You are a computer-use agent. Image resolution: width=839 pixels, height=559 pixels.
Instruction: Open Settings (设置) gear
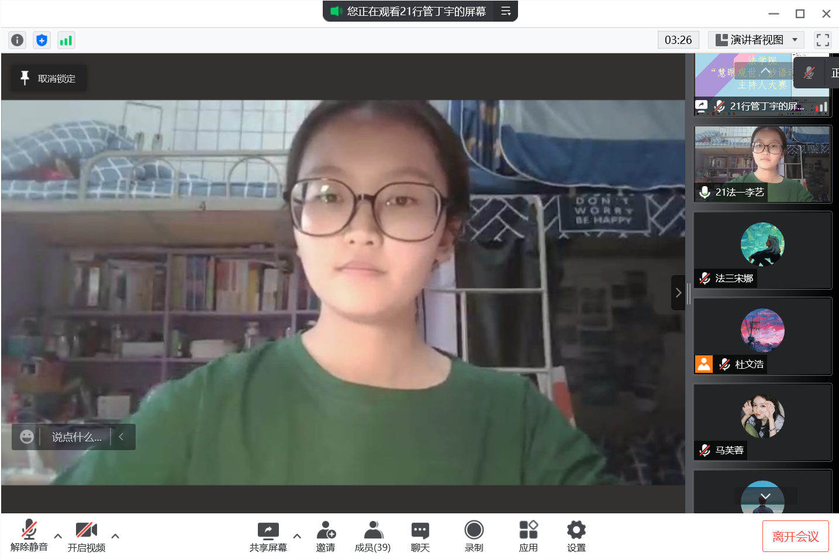[576, 536]
